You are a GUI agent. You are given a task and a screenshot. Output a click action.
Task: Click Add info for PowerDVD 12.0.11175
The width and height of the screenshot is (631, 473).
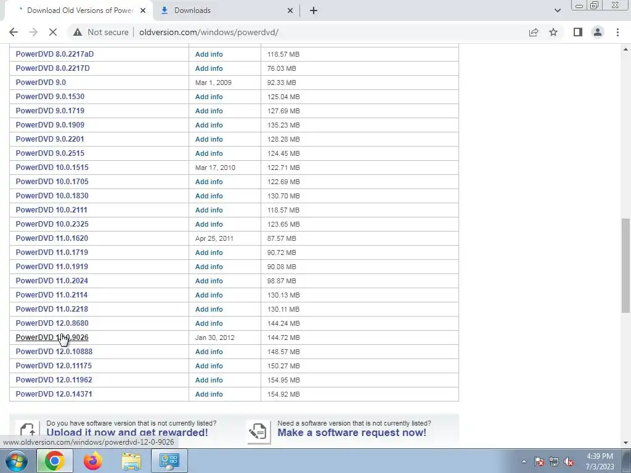(209, 366)
